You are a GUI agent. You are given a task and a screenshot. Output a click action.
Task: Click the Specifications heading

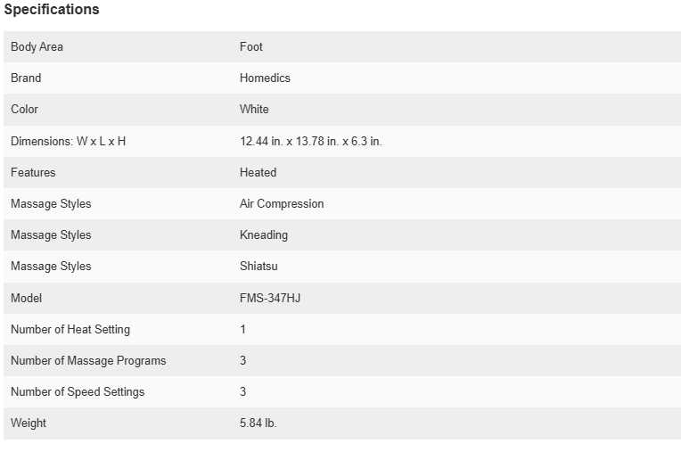pyautogui.click(x=52, y=10)
